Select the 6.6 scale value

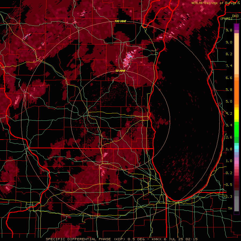tap(229, 78)
